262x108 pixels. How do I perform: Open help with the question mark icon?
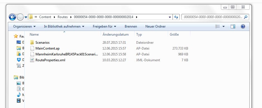click(x=243, y=26)
